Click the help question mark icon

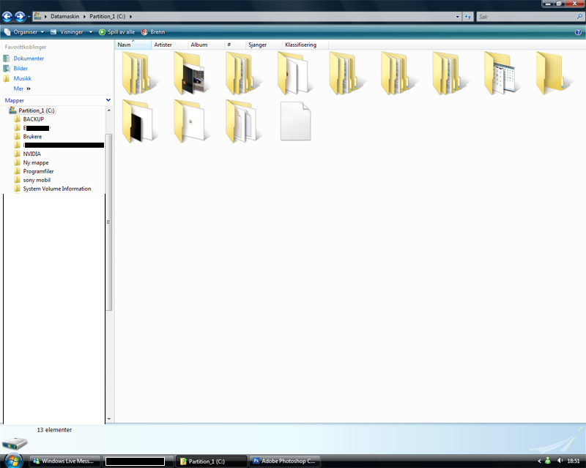click(579, 31)
